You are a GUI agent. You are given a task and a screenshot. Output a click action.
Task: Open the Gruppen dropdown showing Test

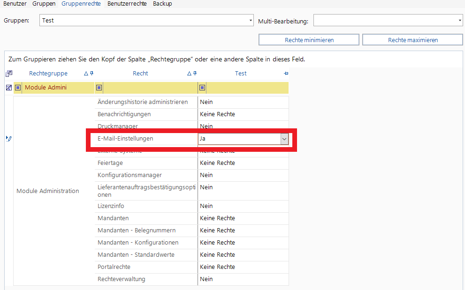pyautogui.click(x=251, y=21)
